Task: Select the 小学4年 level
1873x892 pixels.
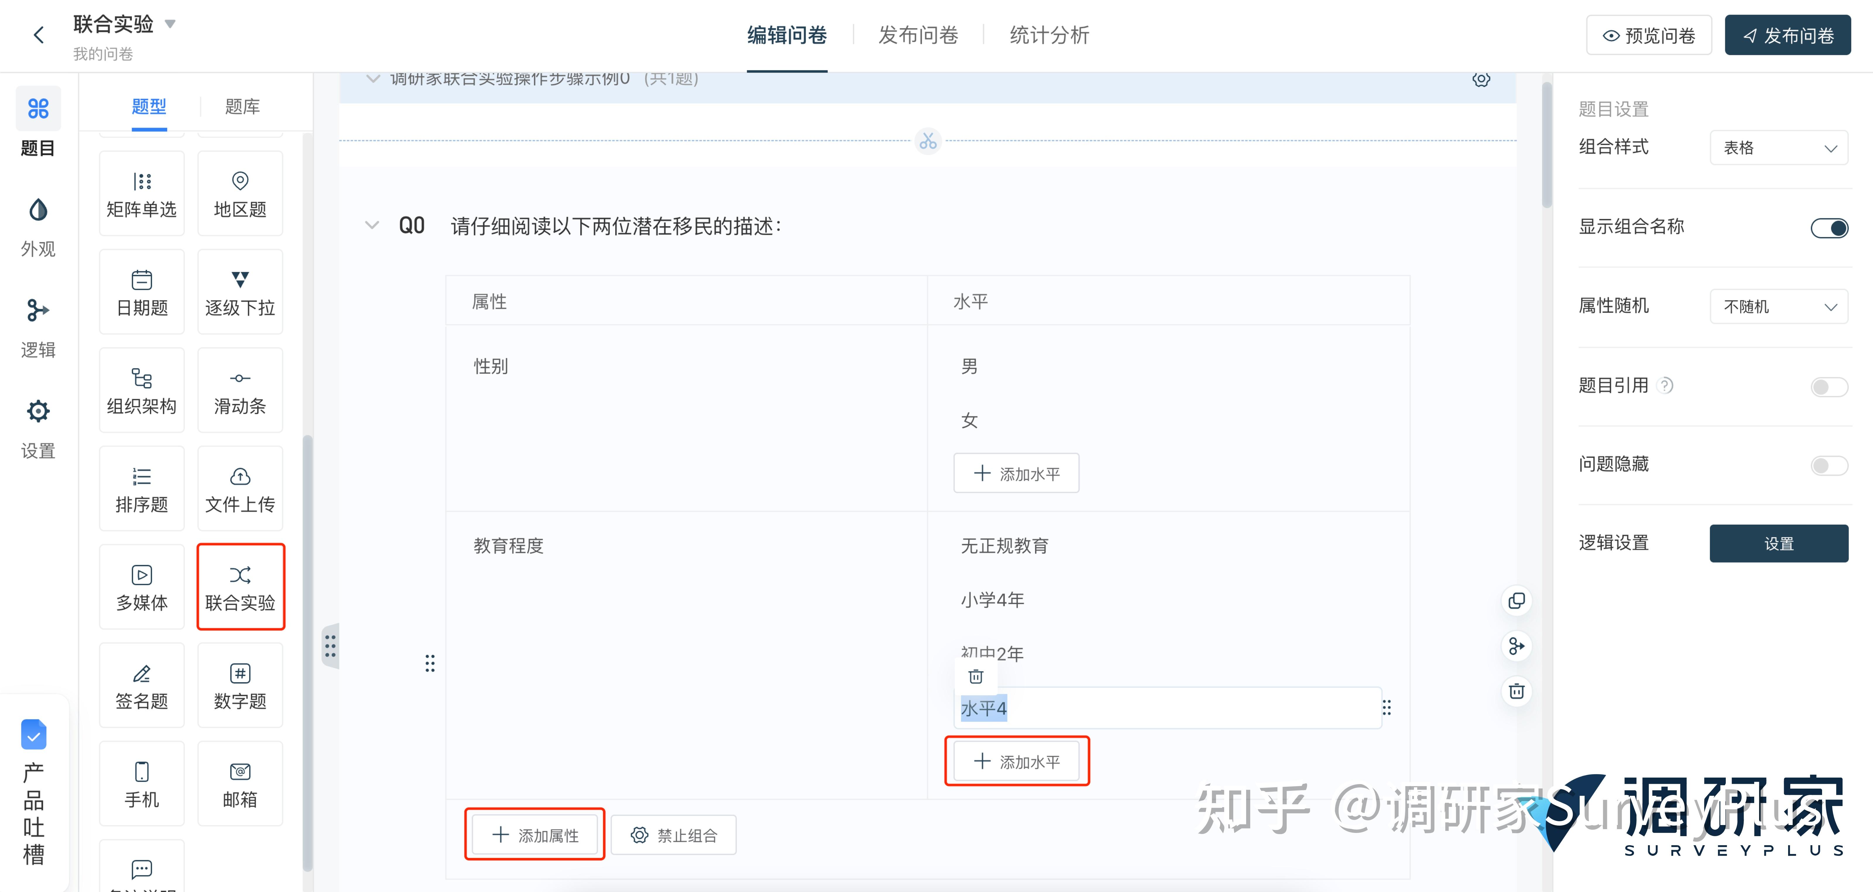Action: tap(992, 600)
